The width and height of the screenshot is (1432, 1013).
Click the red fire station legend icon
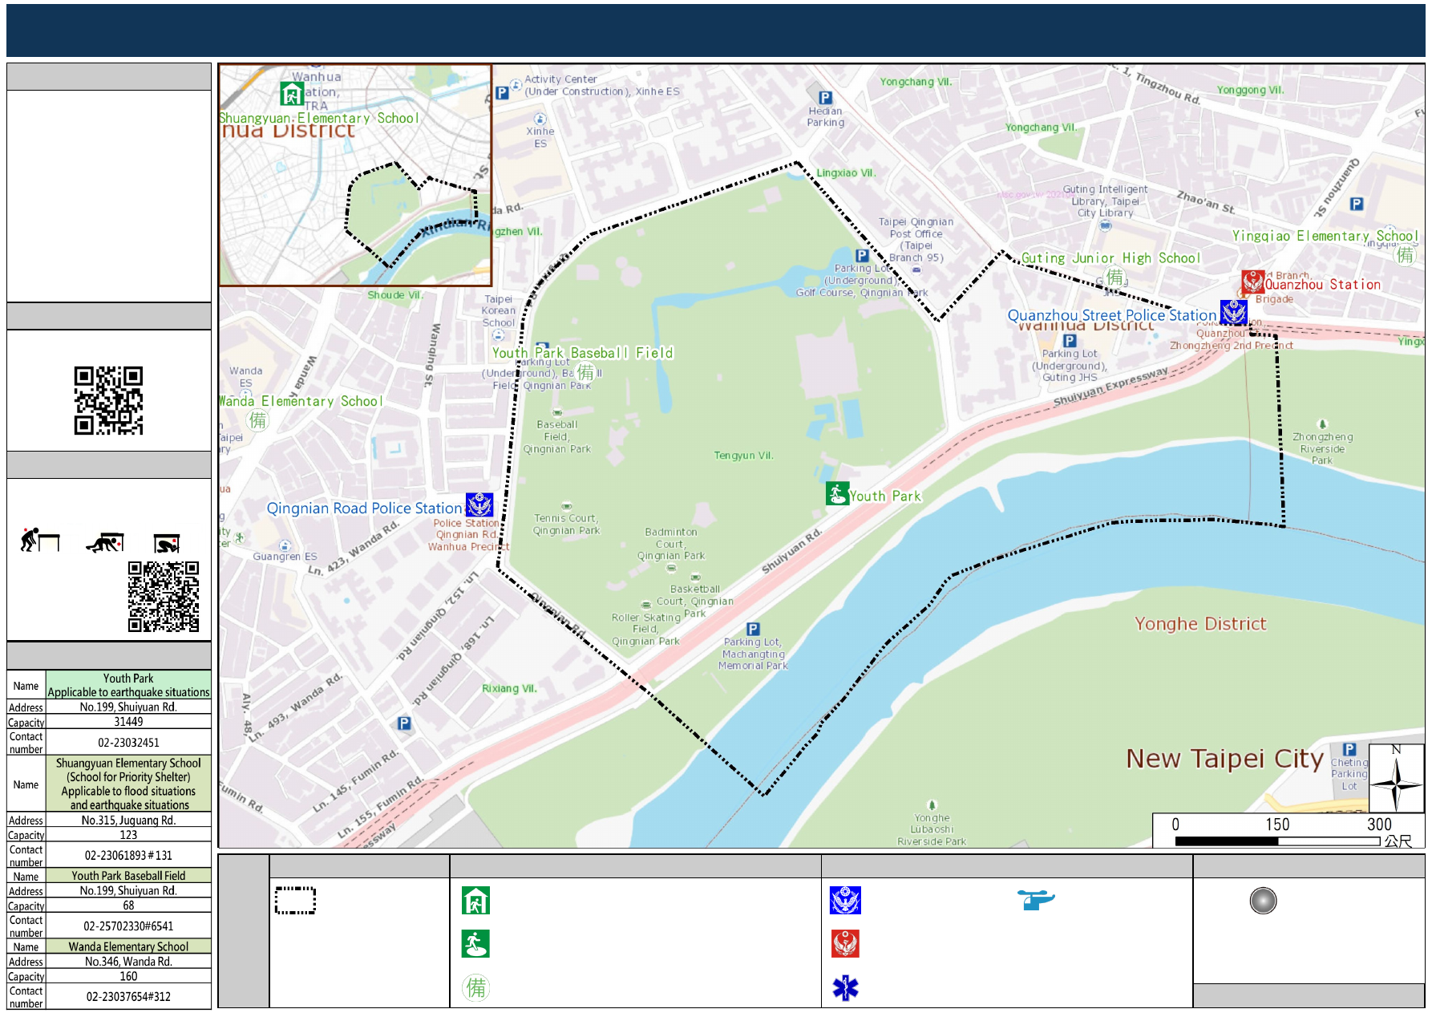(x=845, y=944)
